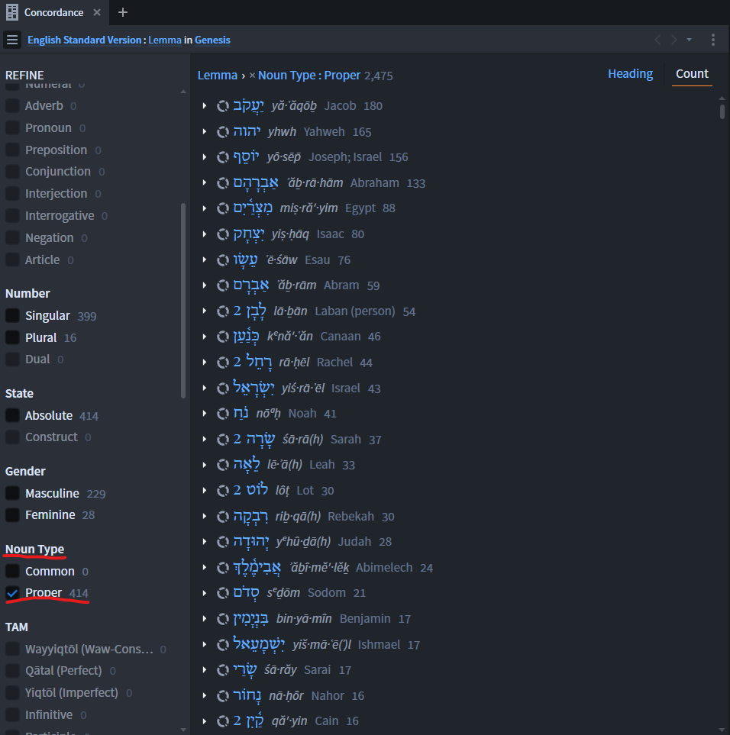Click the lemma ring icon beside Esau
The height and width of the screenshot is (735, 730).
point(223,260)
